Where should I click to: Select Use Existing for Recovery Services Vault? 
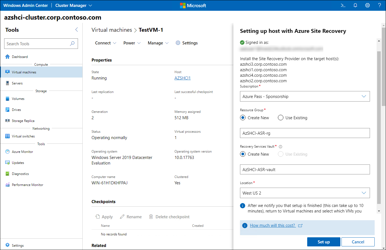click(281, 154)
